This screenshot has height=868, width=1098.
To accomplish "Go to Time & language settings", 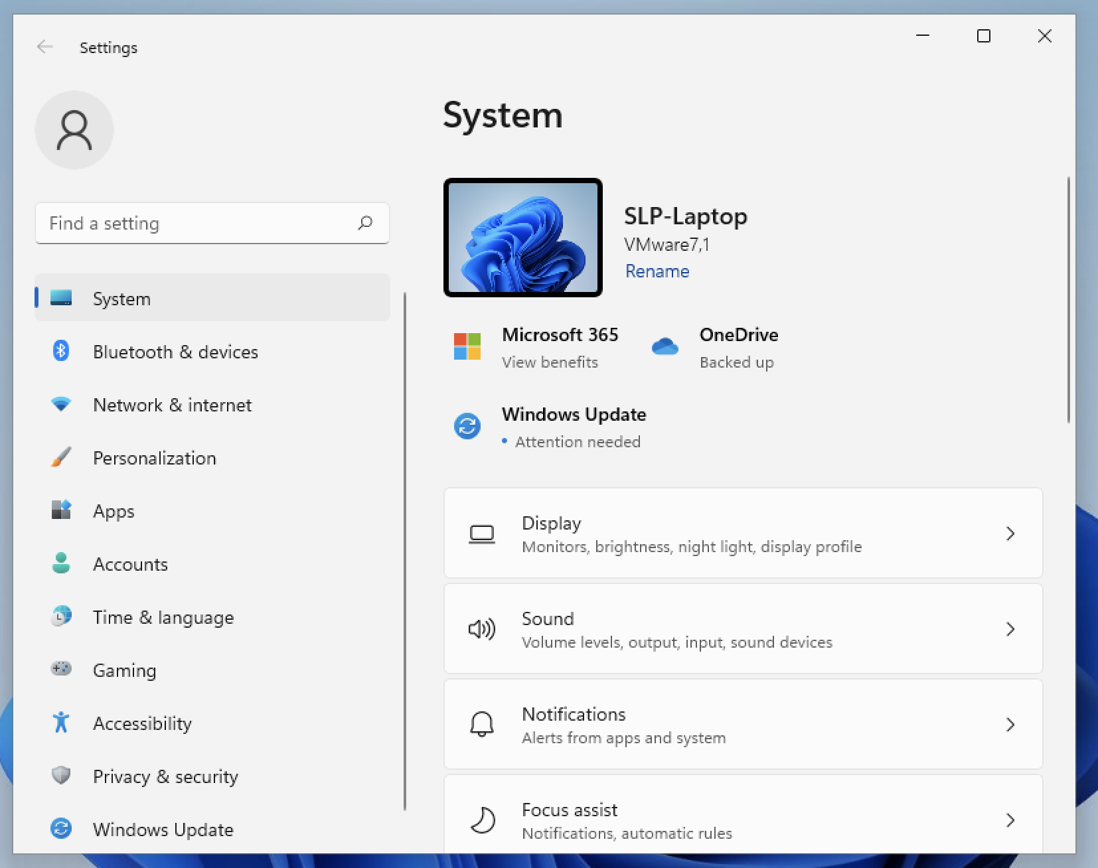I will pyautogui.click(x=212, y=616).
